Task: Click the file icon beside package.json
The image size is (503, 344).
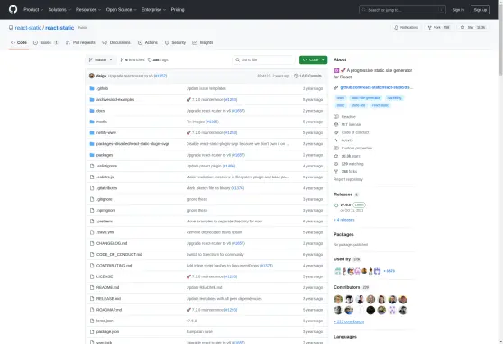Action: click(x=92, y=331)
